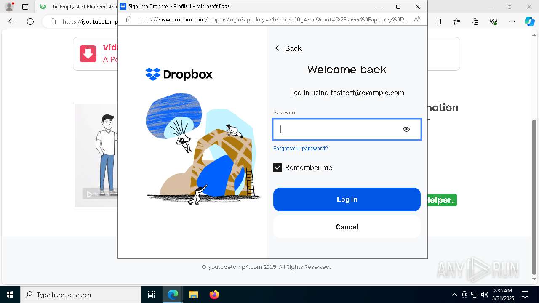Viewport: 539px width, 303px height.
Task: Click the security tray icon beside network
Action: 464,295
